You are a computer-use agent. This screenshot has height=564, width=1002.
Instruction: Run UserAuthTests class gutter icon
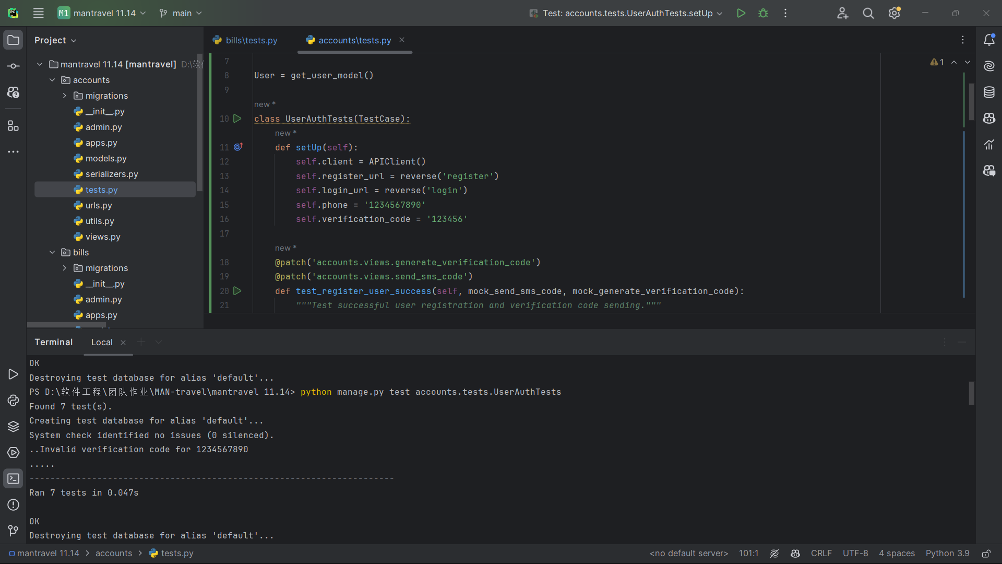click(237, 119)
